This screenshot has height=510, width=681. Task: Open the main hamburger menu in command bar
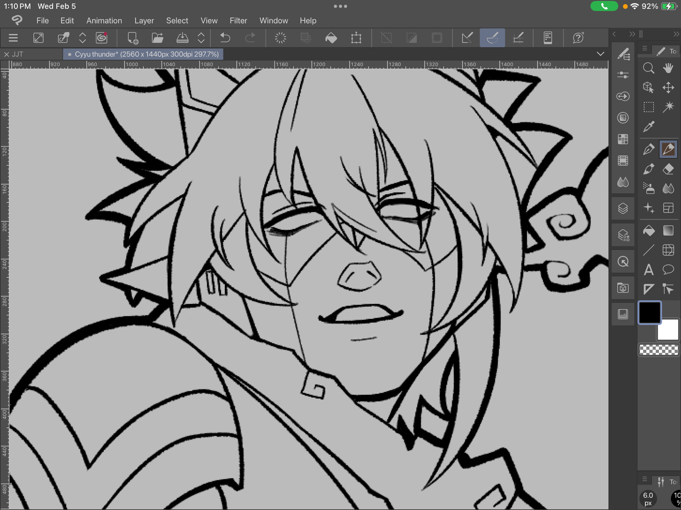[x=13, y=38]
